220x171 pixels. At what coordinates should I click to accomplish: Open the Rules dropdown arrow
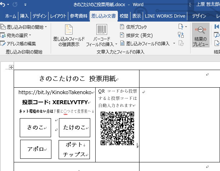click(x=186, y=27)
